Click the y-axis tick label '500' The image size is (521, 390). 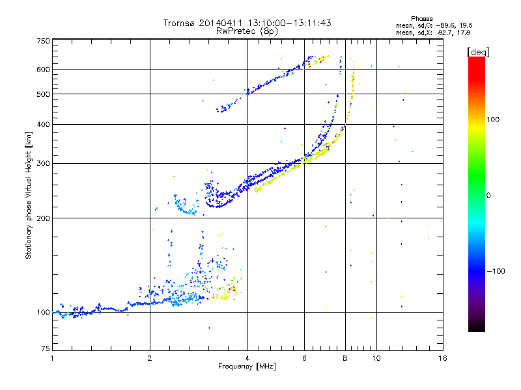click(43, 94)
